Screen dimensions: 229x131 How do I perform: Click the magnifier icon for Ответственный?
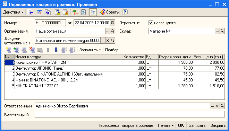pyautogui.click(x=222, y=106)
